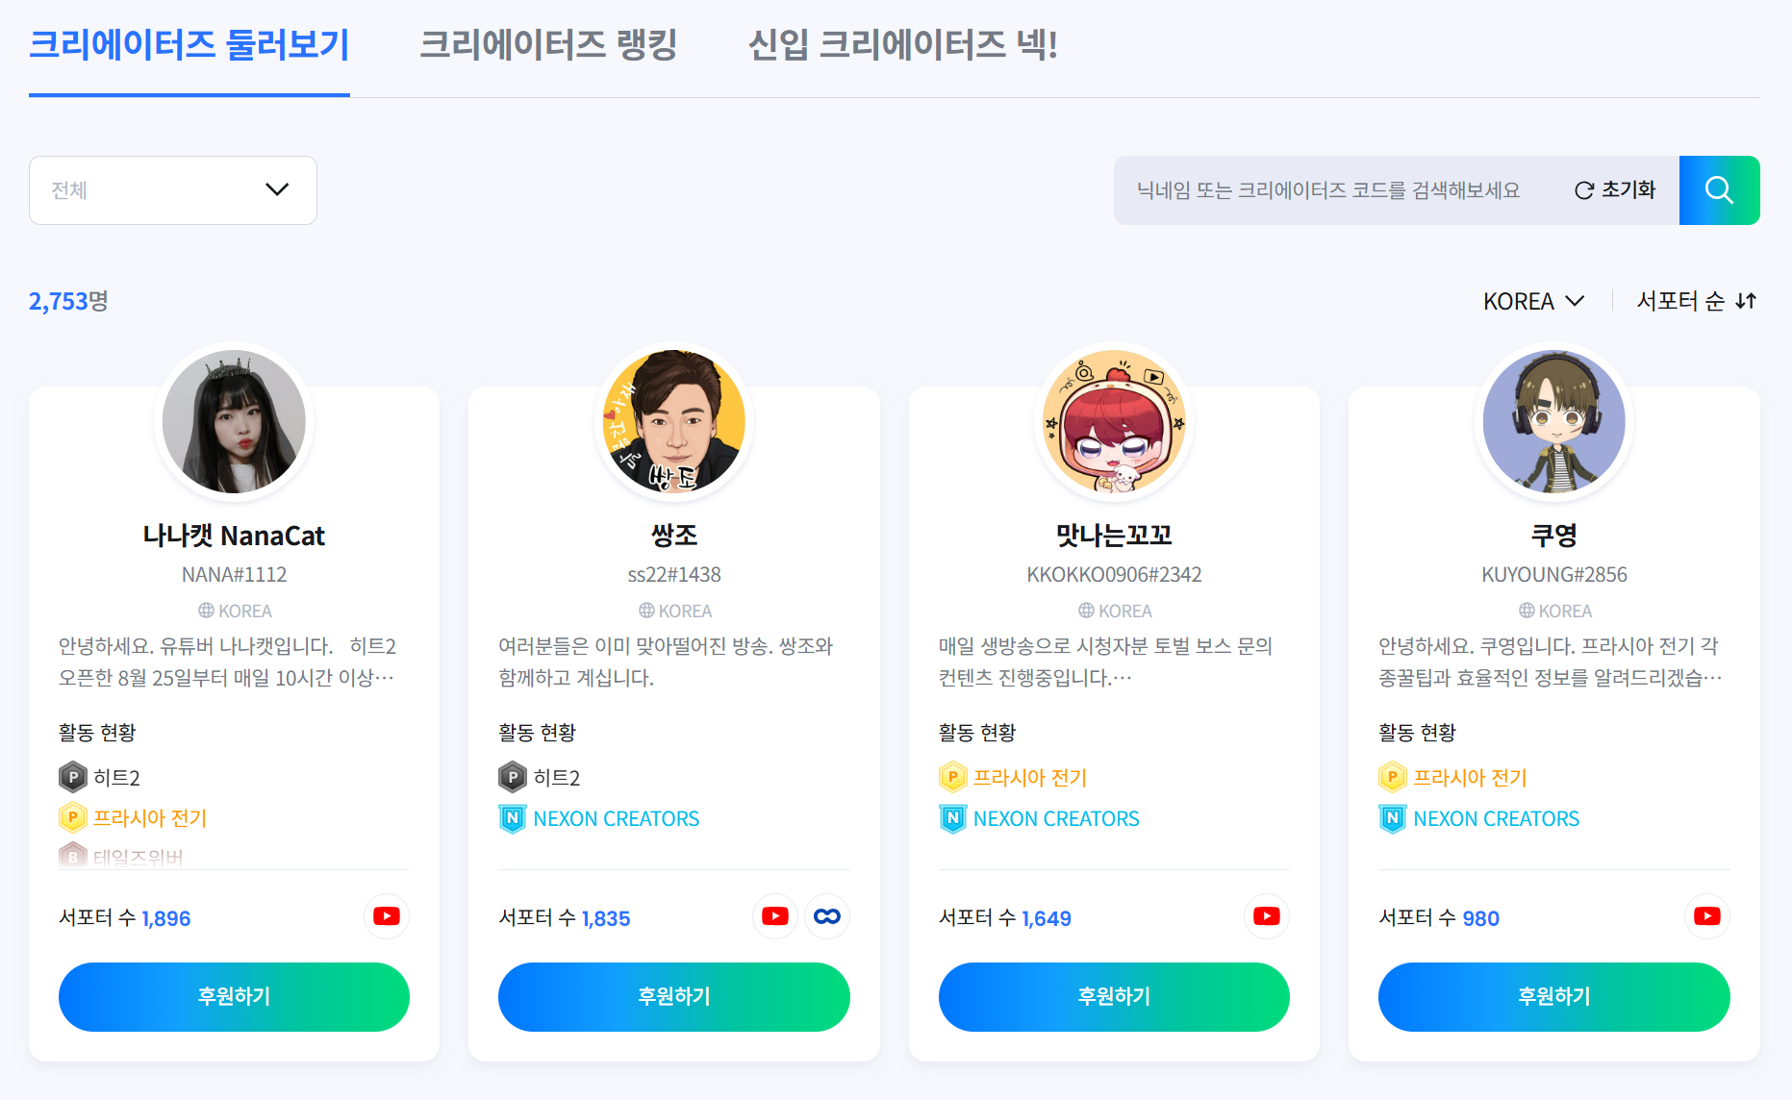Switch to 크리에이터즈 랭킹 tab

pyautogui.click(x=548, y=45)
